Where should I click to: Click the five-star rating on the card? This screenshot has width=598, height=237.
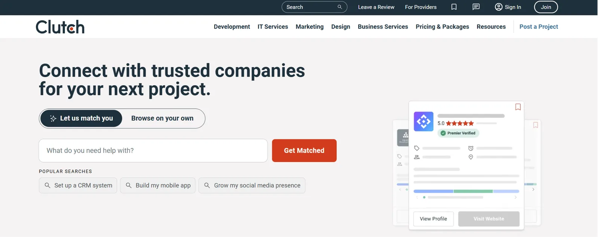click(460, 123)
